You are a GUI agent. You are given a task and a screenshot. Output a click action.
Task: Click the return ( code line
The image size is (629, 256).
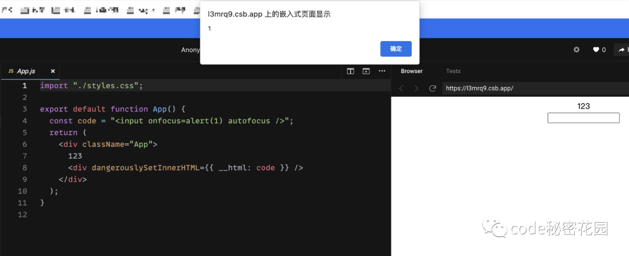[x=68, y=132]
